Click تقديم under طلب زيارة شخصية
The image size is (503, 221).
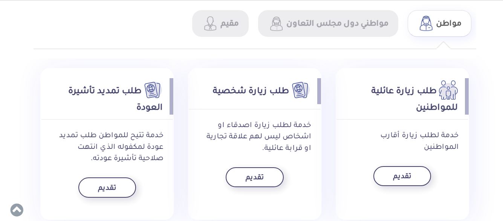[x=255, y=177]
